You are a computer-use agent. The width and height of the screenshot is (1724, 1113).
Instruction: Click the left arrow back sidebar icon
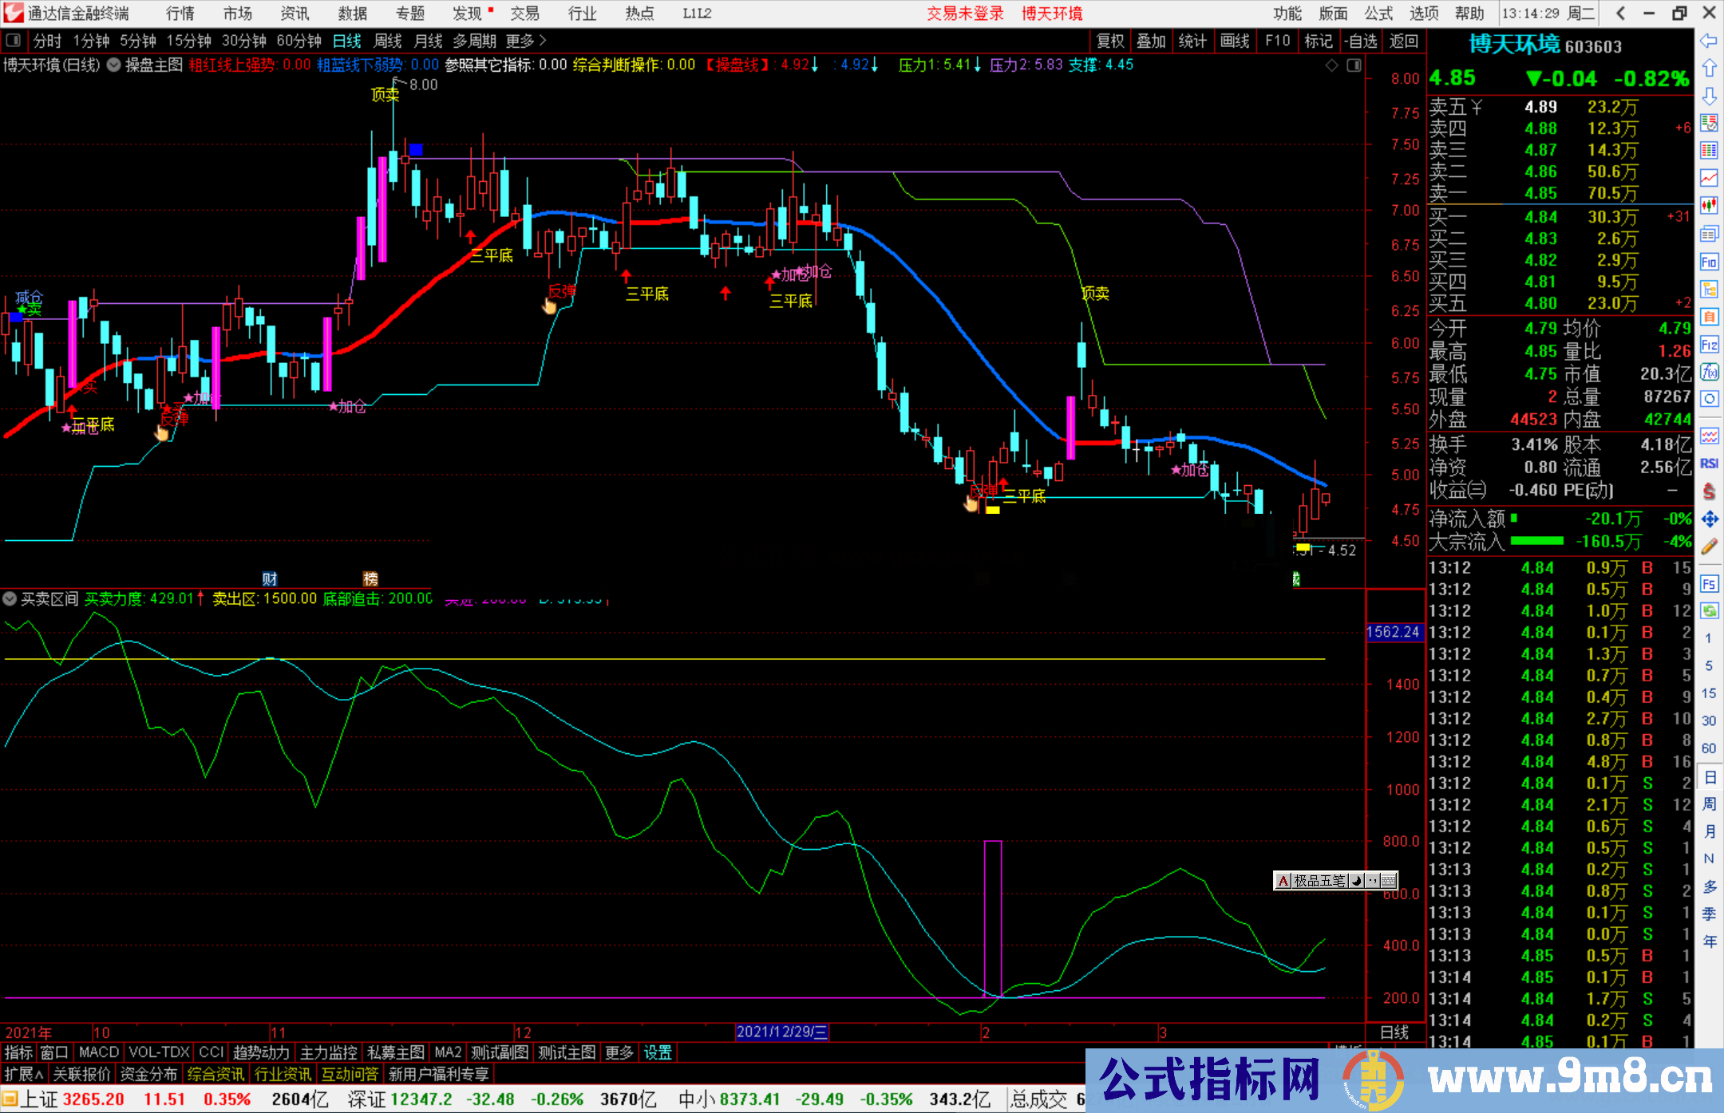pos(1709,40)
